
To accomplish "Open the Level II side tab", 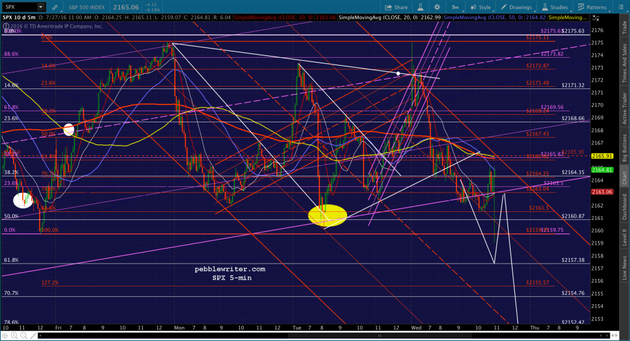I will click(x=624, y=238).
